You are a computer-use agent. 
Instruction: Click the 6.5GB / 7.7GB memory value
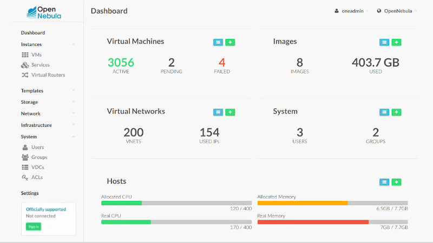[392, 208]
